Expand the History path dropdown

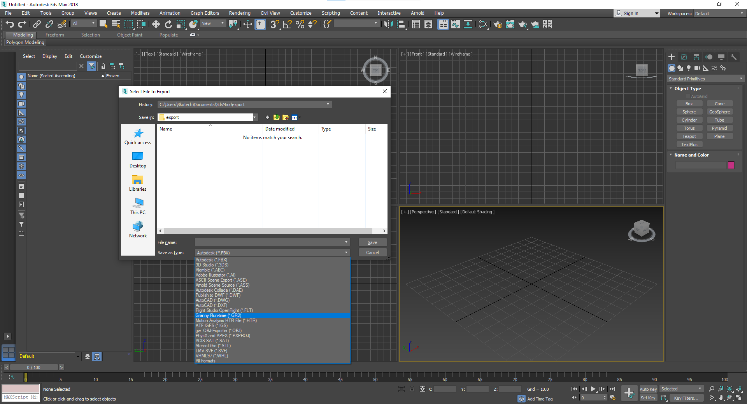coord(328,104)
